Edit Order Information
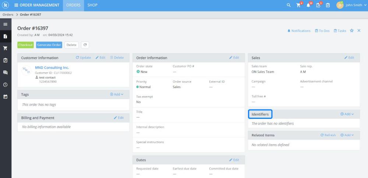The image size is (368, 178). point(234,58)
